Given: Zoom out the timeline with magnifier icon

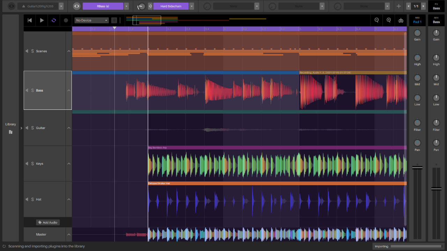Looking at the screenshot, I should (377, 20).
